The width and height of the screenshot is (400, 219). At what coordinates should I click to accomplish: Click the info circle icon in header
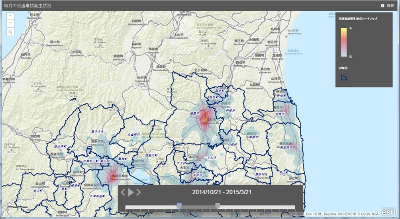pos(382,6)
